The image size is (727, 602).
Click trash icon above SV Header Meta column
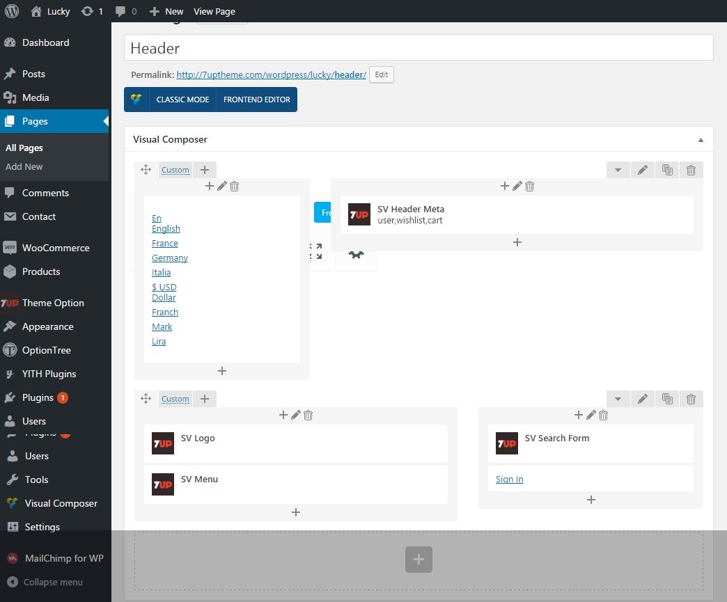coord(530,186)
